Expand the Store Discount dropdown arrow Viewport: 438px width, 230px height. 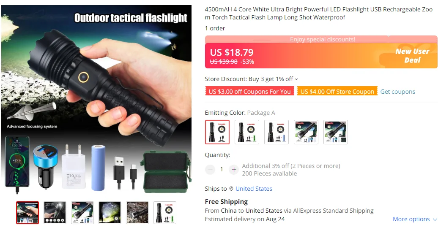click(x=296, y=79)
